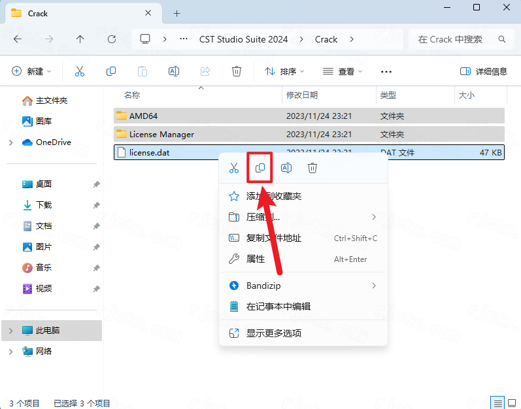Click the copy icon in context menu
Image resolution: width=521 pixels, height=409 pixels.
pyautogui.click(x=260, y=168)
